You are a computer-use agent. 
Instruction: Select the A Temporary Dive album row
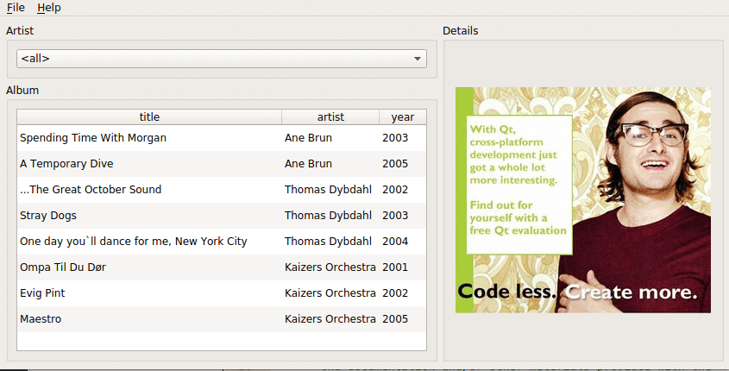(66, 164)
